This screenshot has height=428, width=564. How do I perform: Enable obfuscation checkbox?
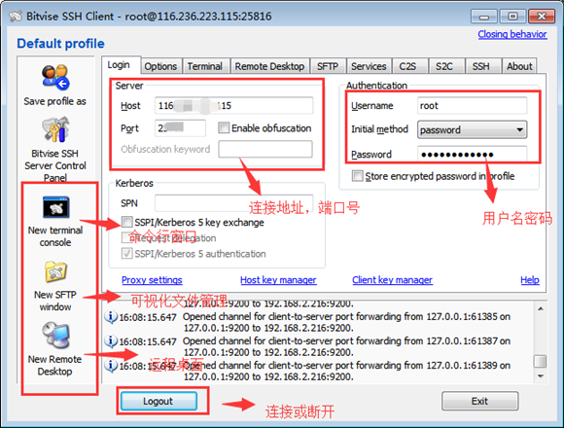pyautogui.click(x=224, y=127)
